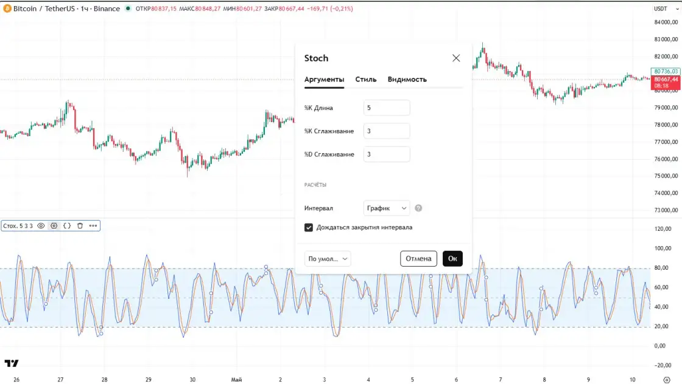Switch to the Видимость tab
This screenshot has height=384, width=682.
(407, 80)
